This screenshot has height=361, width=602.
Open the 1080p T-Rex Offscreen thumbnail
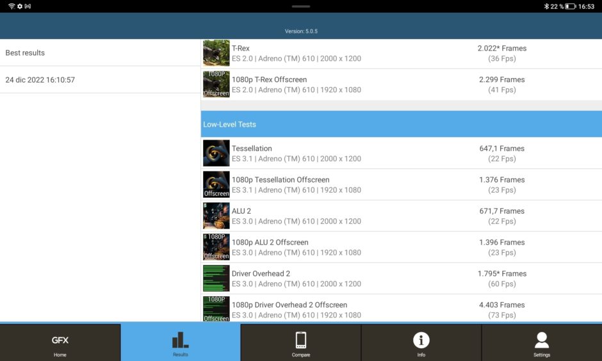pos(216,84)
